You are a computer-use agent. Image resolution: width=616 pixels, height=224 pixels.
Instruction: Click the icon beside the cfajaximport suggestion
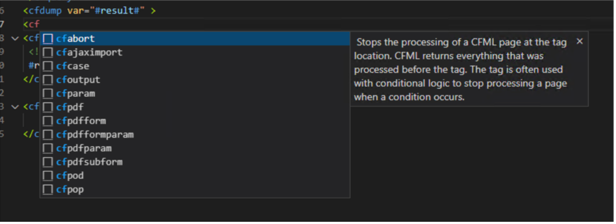48,52
